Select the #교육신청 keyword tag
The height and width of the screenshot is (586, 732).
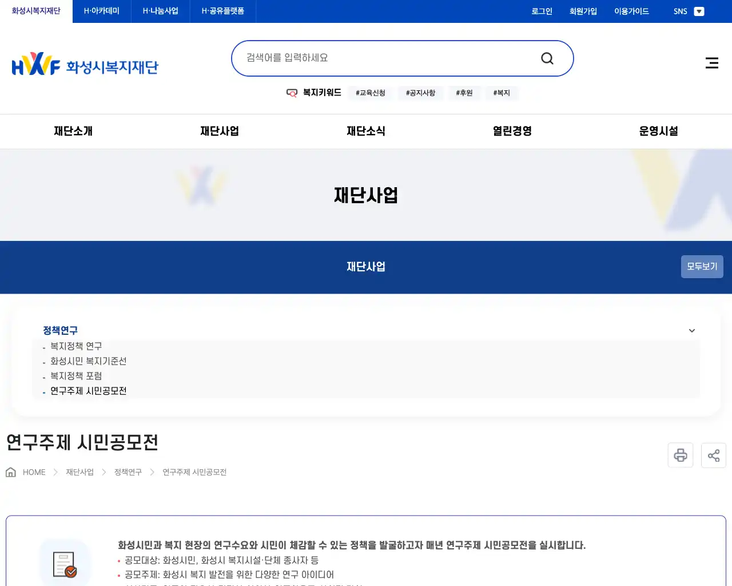tap(370, 93)
